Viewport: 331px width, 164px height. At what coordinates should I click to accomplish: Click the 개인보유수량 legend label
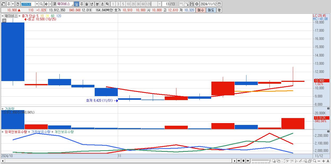[x=64, y=132]
